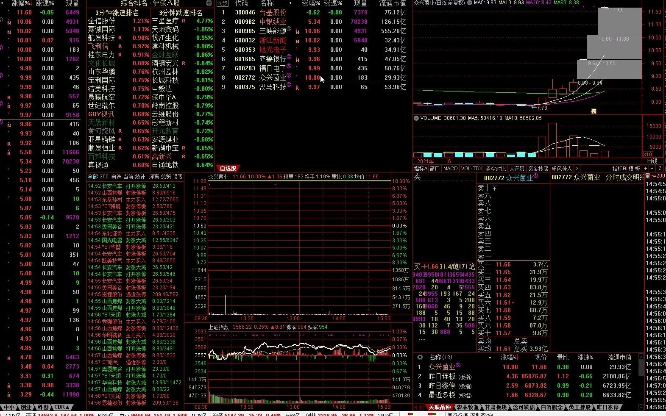Open the 总览 overview option
666x416 pixels.
[166, 177]
